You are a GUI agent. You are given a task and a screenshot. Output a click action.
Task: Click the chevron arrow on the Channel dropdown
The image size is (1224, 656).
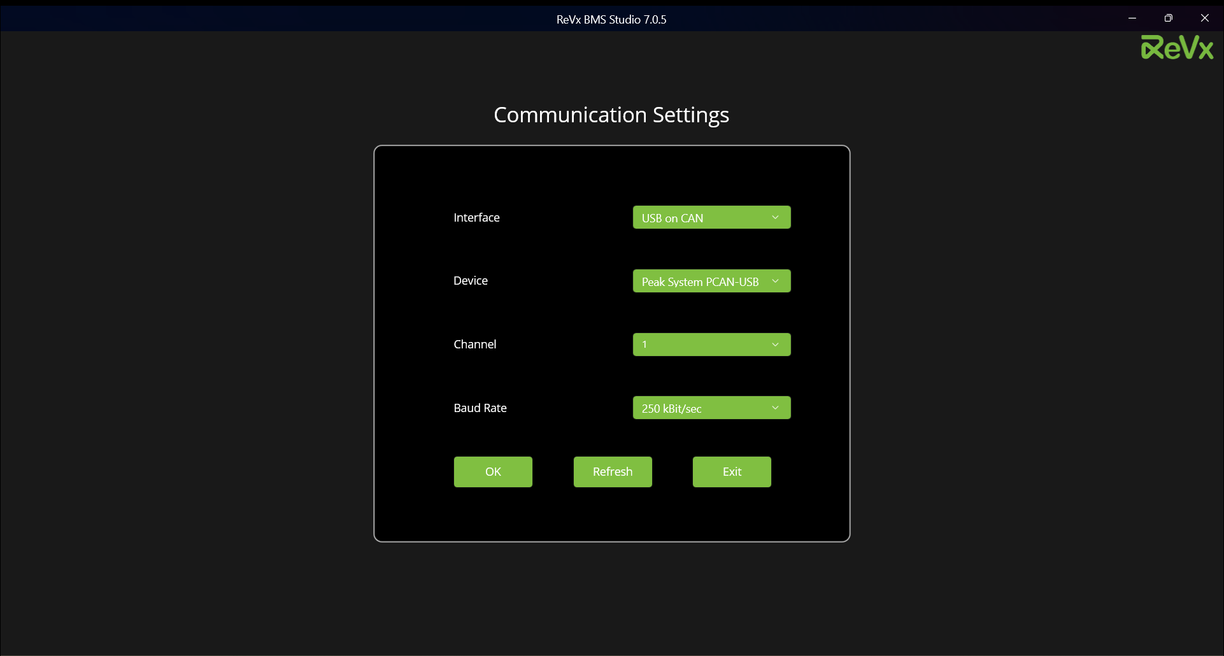[775, 345]
